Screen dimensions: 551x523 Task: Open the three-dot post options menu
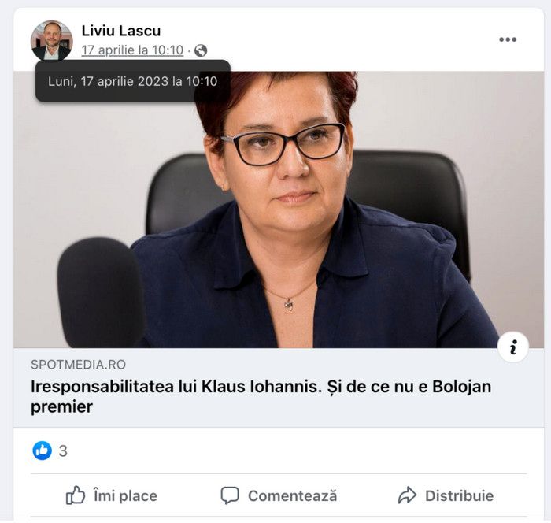(x=508, y=39)
